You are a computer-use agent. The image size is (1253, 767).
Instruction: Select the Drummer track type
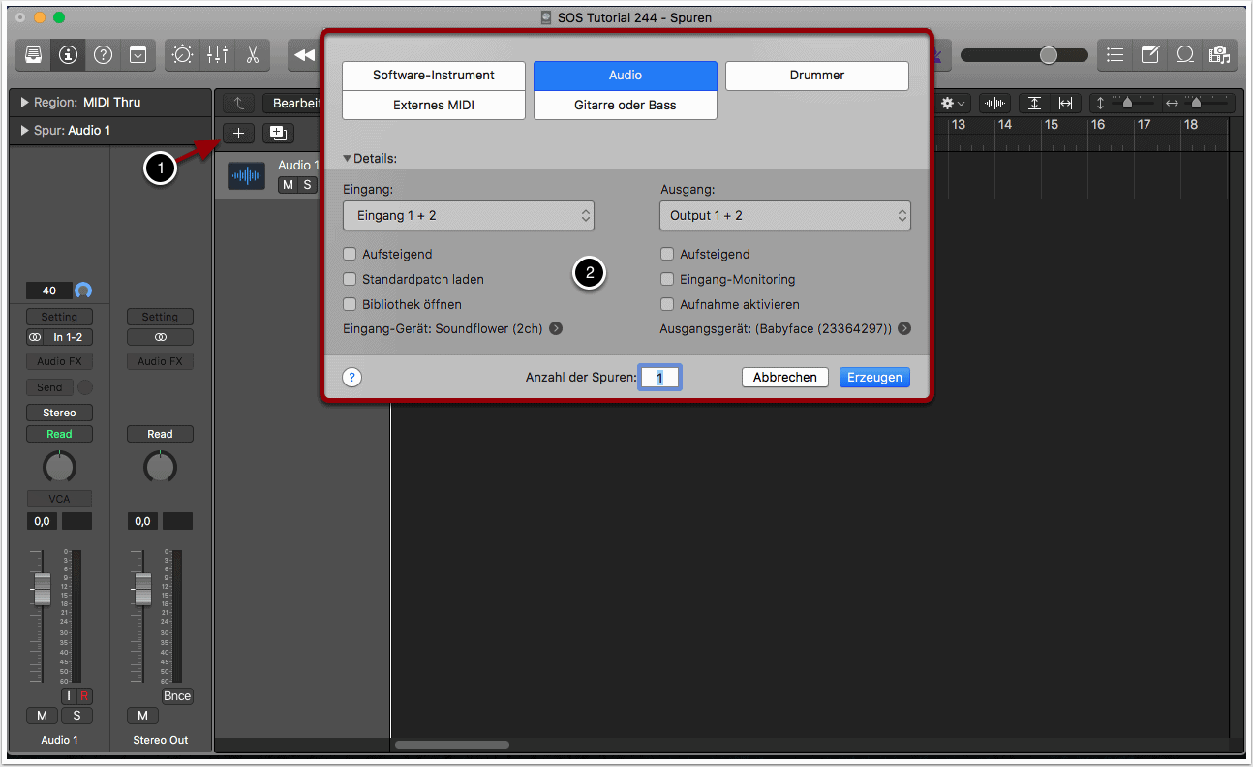click(816, 76)
